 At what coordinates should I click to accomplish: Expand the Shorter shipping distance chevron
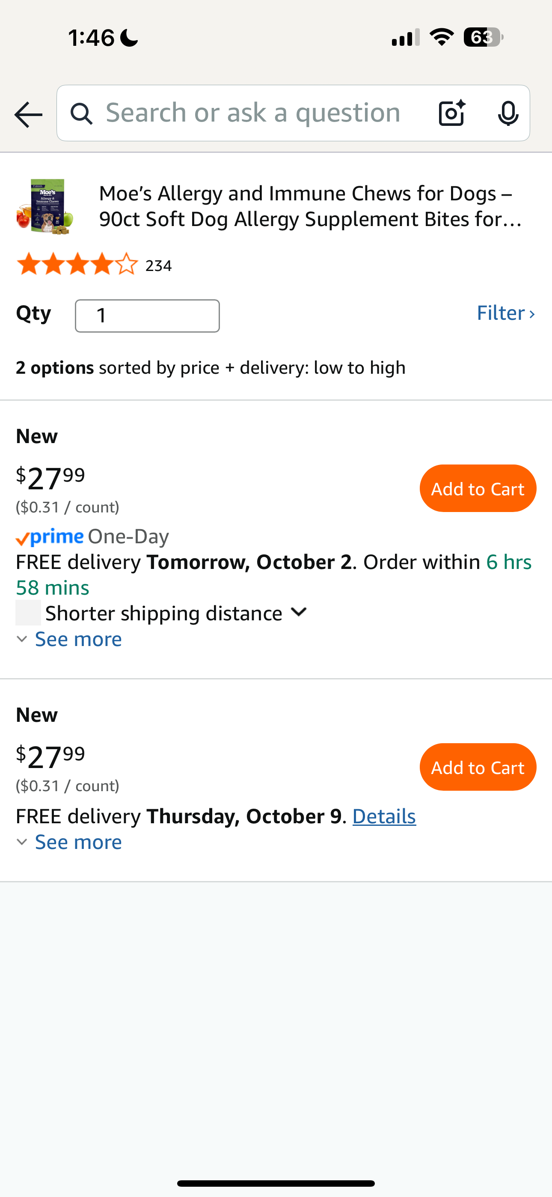click(x=299, y=613)
